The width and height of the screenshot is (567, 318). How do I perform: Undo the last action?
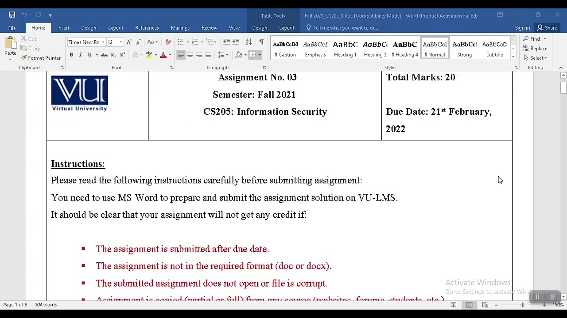pos(24,15)
